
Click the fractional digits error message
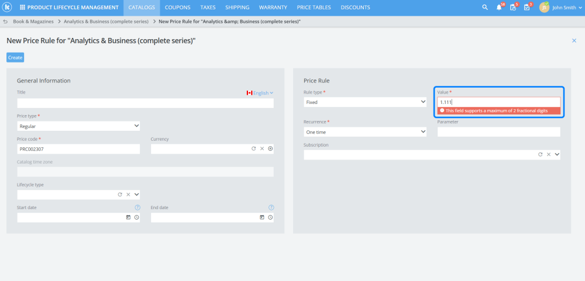coord(499,110)
